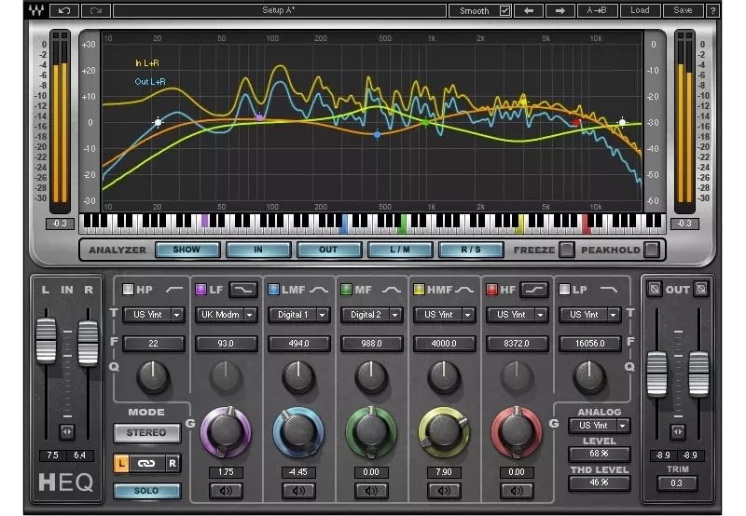Select the R / S analyzer button
Screen dimensions: 746x516
(x=471, y=250)
